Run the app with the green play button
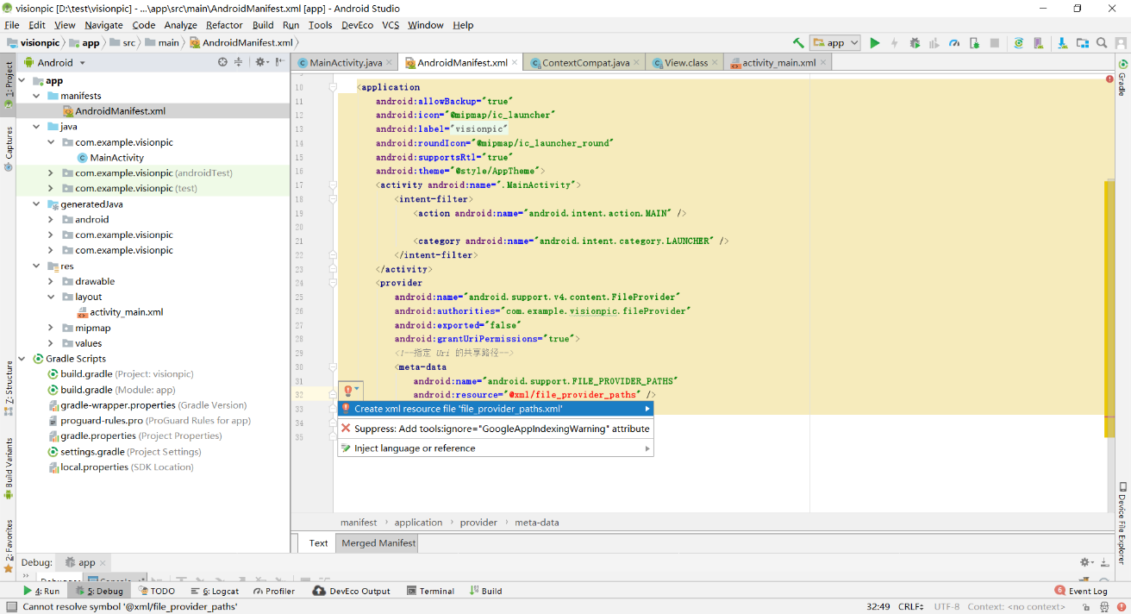This screenshot has width=1131, height=614. pos(875,43)
